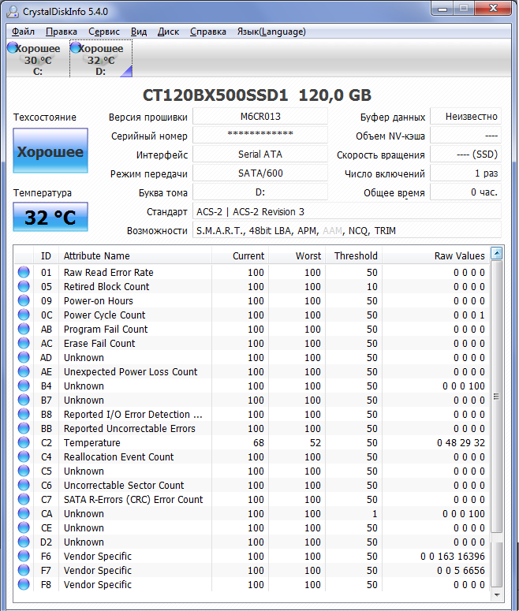Image resolution: width=519 pixels, height=611 pixels.
Task: Click threshold value 10 in Retired Block Count row
Action: tap(372, 286)
